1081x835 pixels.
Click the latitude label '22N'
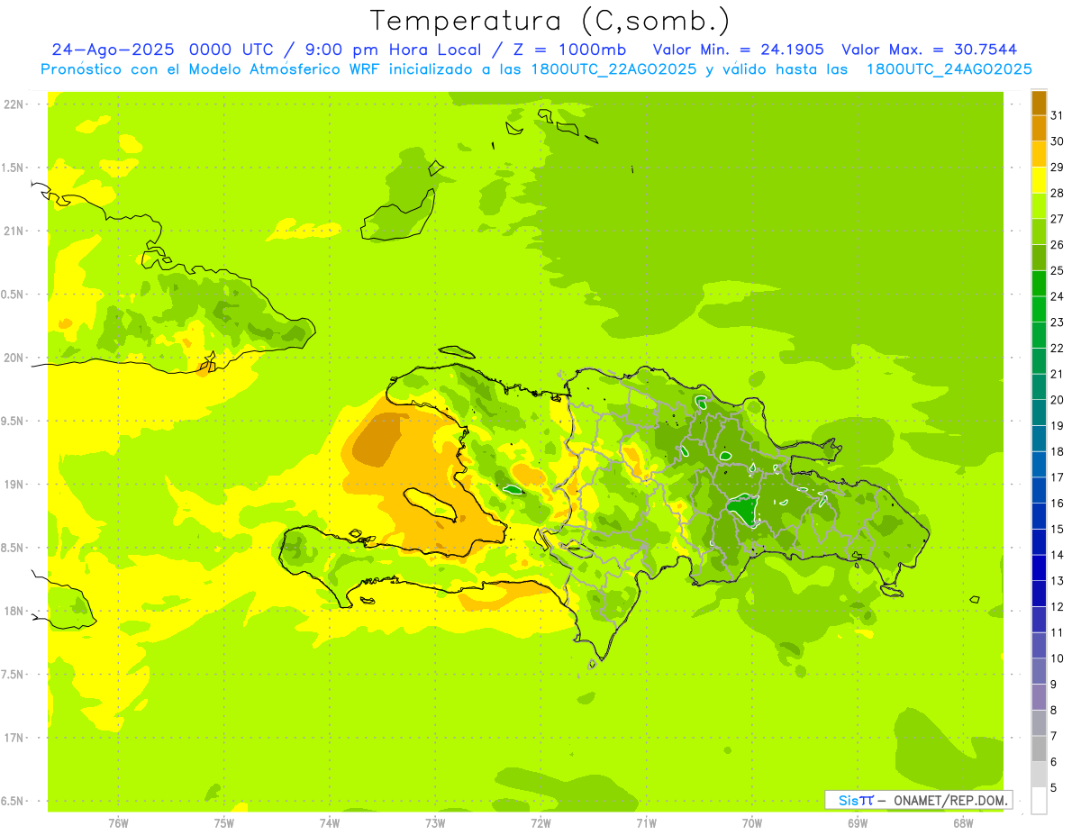13,104
